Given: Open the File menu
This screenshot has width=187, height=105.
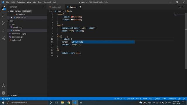Looking at the screenshot, I should point(8,2).
